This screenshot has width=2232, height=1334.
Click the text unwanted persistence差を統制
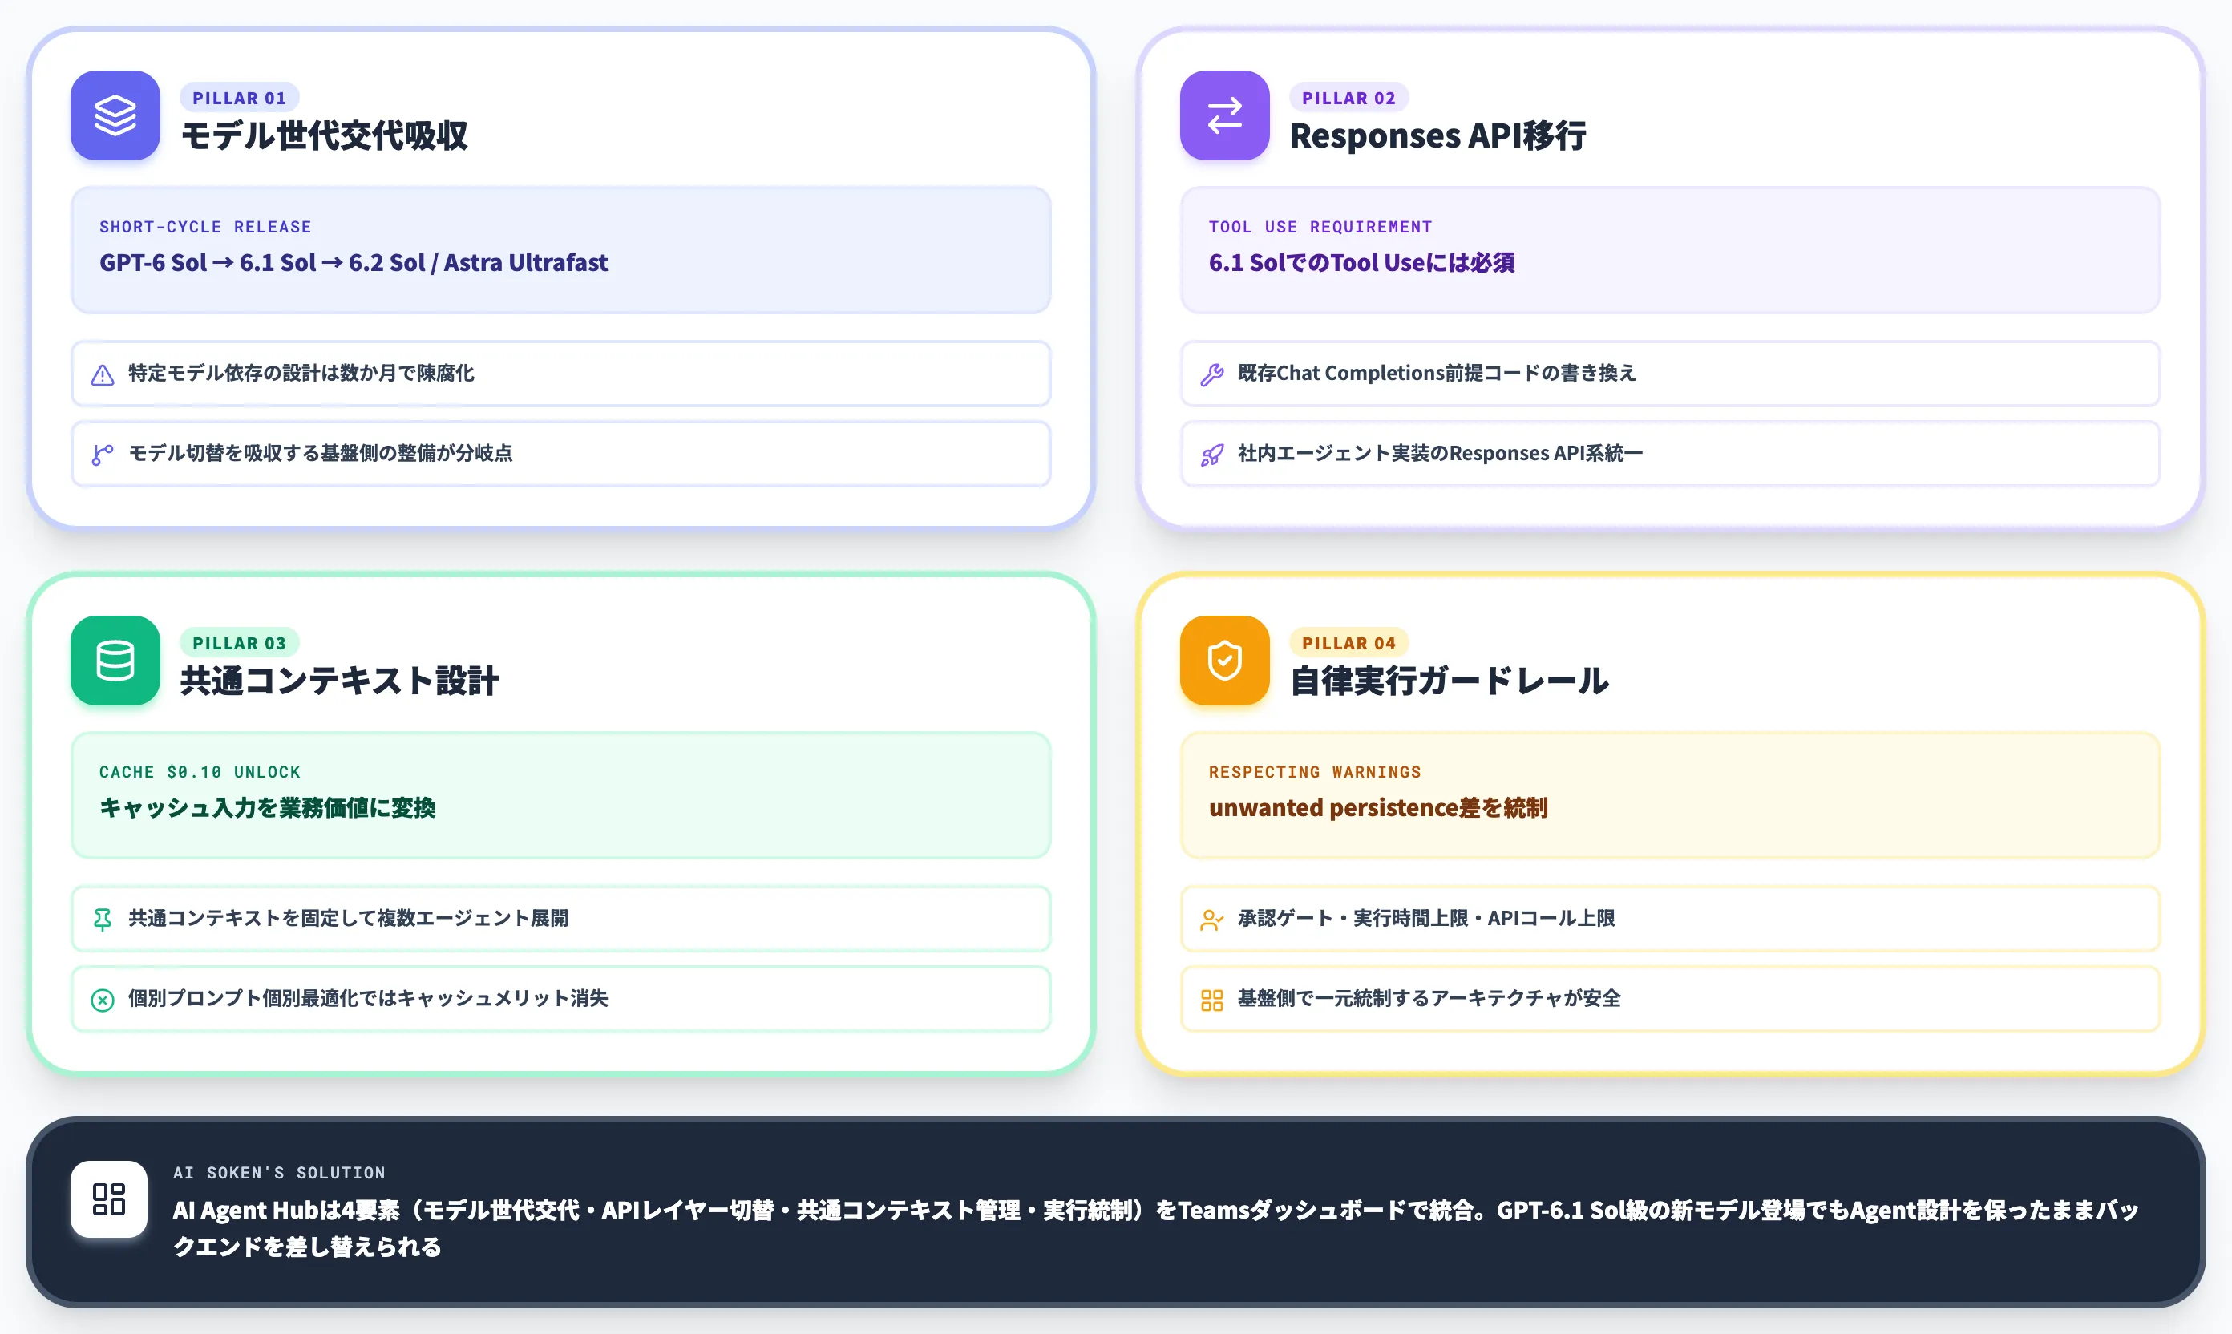1378,807
